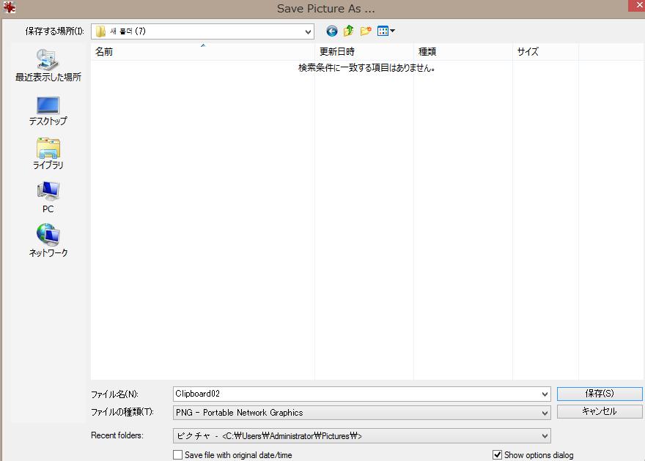Click the Back navigation arrow icon
Screen dimensions: 645x461
[x=332, y=31]
